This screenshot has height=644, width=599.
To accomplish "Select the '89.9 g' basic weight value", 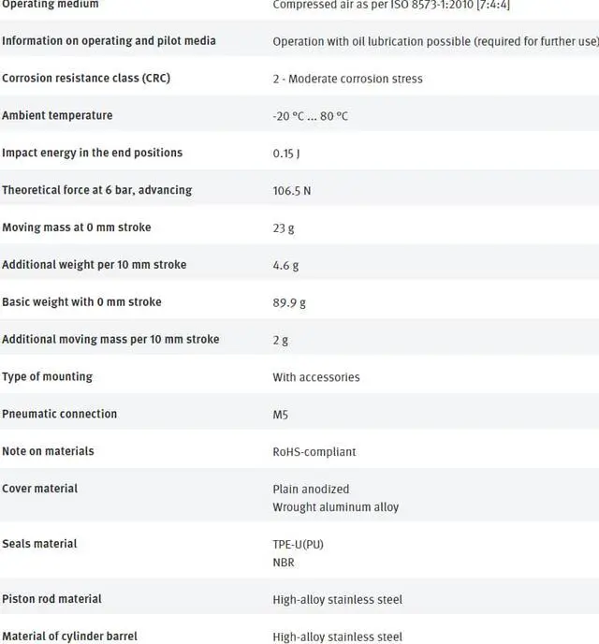I will [289, 302].
